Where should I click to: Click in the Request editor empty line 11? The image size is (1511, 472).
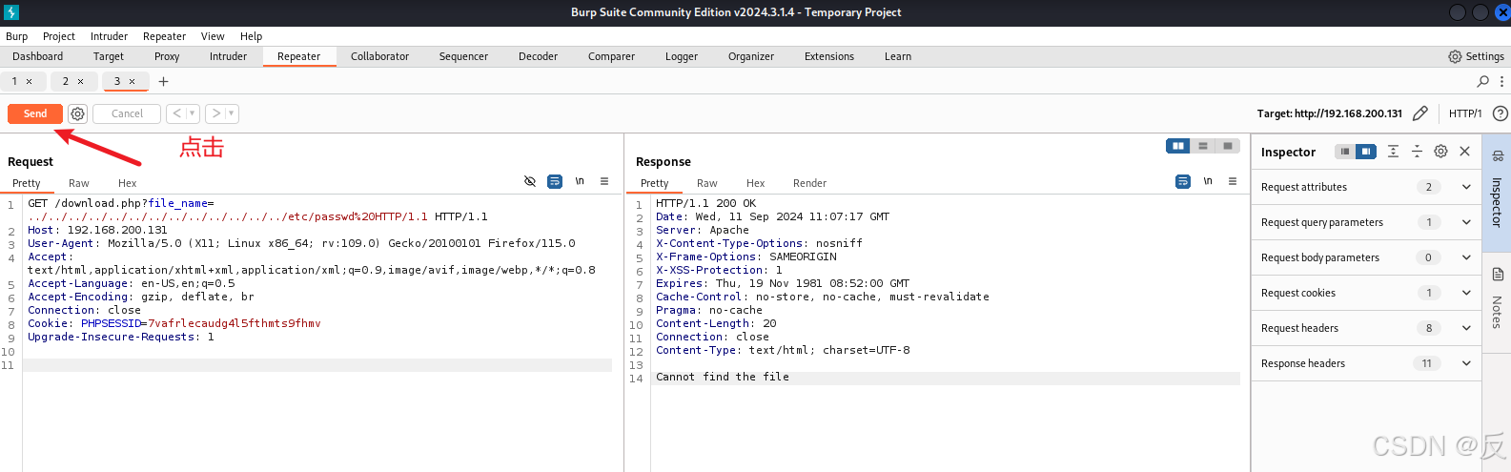(x=317, y=365)
